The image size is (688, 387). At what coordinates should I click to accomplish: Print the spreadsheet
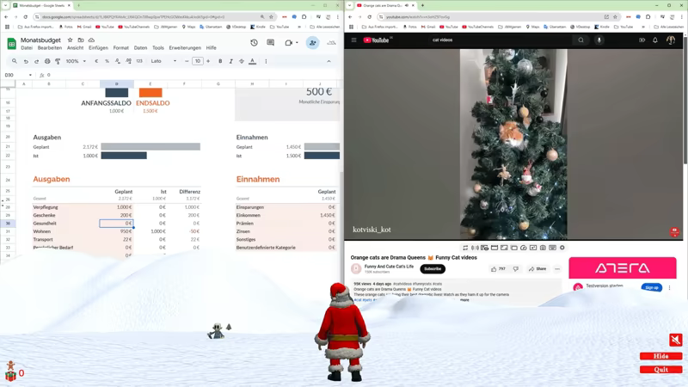point(47,61)
